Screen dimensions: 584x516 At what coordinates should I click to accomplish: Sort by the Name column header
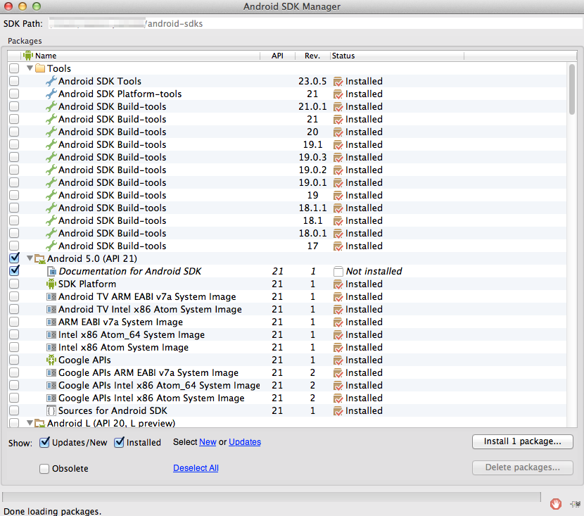140,56
